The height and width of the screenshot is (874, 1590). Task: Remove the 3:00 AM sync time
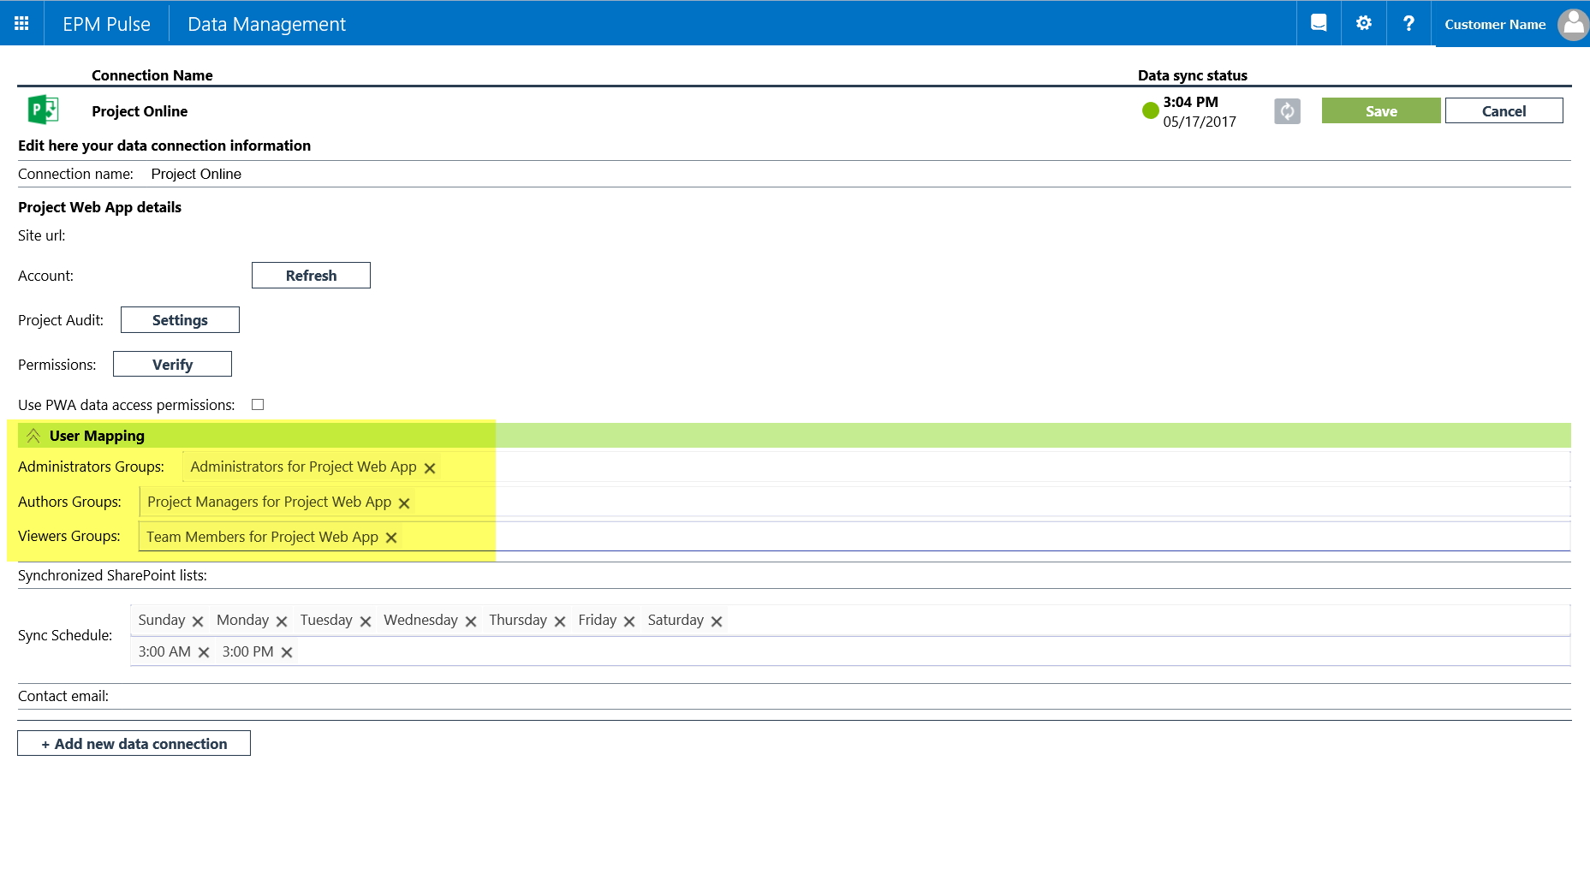[x=204, y=652]
